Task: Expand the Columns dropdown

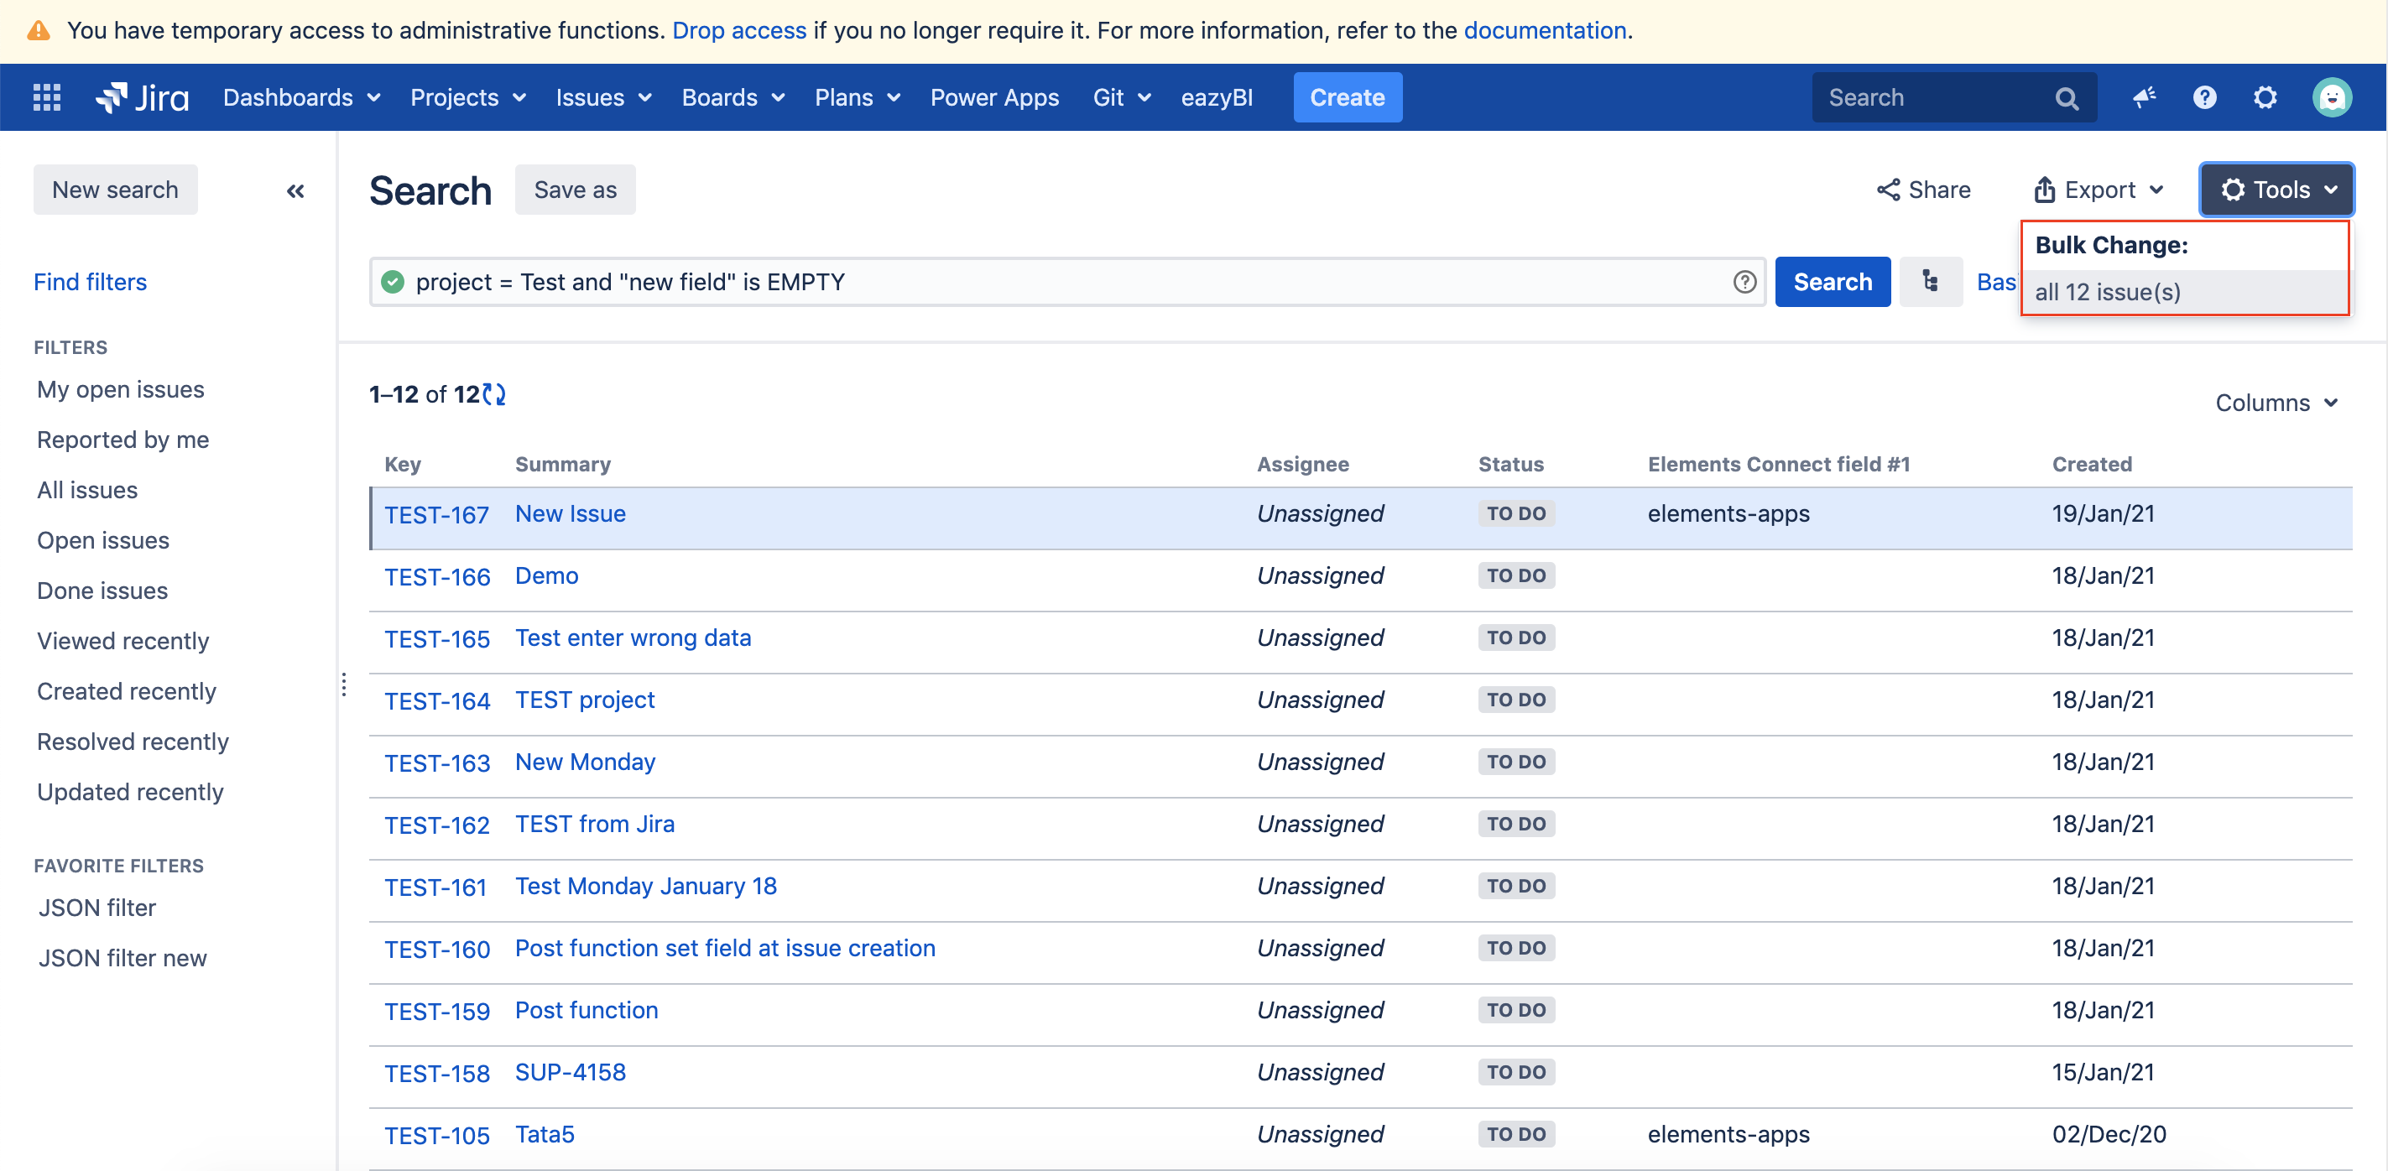Action: [x=2276, y=403]
